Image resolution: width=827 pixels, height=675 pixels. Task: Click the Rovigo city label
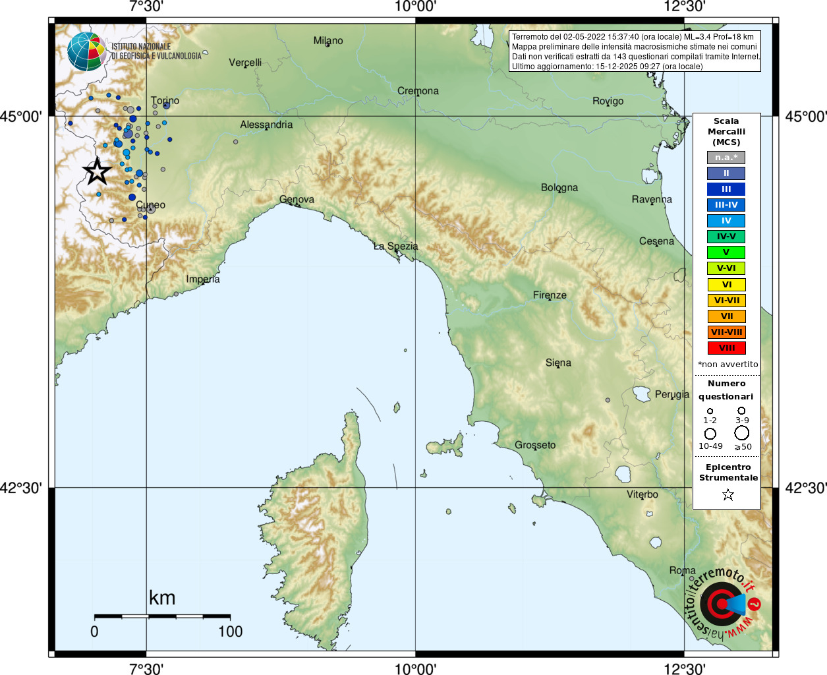coord(608,102)
